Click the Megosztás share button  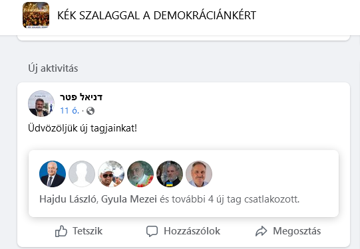pyautogui.click(x=288, y=231)
